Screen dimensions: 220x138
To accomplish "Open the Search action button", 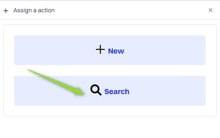I will click(x=110, y=91).
